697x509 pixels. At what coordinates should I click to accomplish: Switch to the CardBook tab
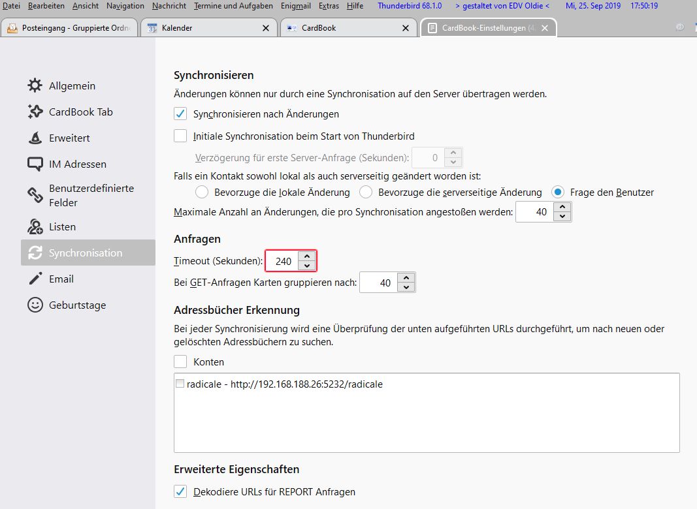[x=349, y=28]
